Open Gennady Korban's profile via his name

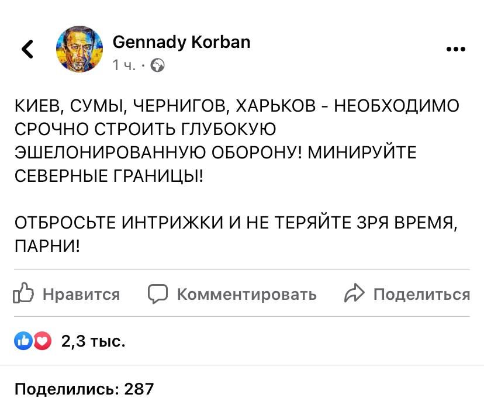click(x=181, y=42)
